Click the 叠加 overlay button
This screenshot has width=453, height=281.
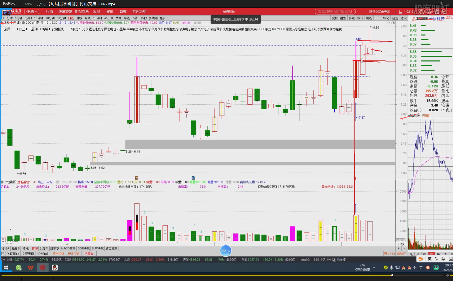[x=343, y=18]
